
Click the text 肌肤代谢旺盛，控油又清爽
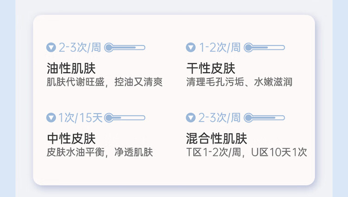point(104,82)
